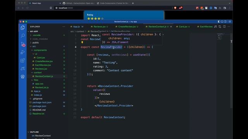Collapse the context folder
The height and width of the screenshot is (139, 248).
click(38, 73)
